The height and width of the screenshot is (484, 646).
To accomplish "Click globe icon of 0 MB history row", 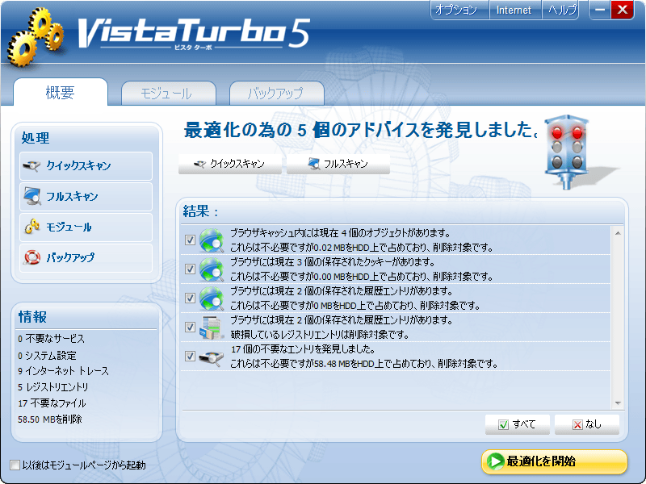I will [212, 298].
